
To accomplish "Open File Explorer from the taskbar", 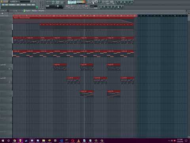I will coord(44,141).
